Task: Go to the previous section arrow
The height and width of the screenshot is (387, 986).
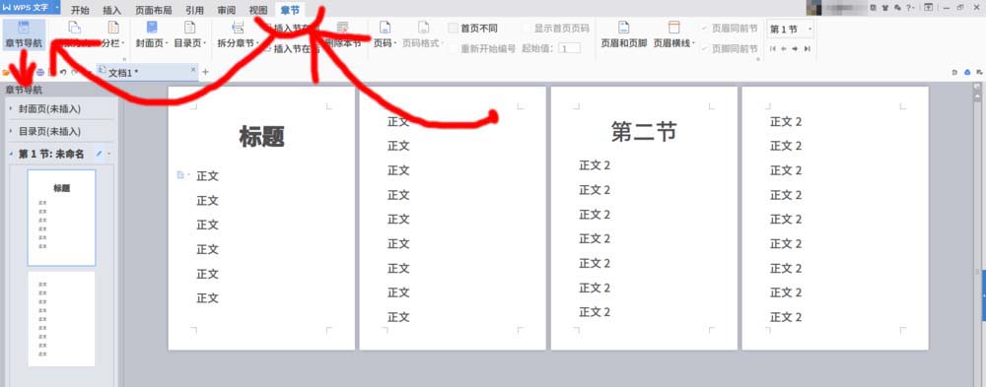Action: (x=784, y=48)
